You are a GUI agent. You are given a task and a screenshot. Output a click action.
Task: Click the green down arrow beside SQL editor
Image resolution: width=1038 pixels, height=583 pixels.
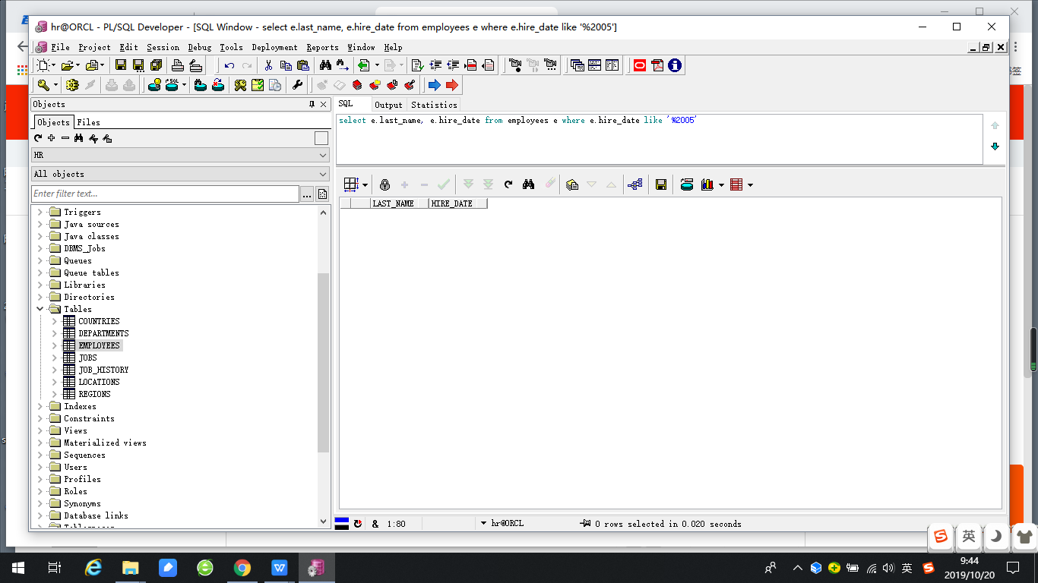pos(995,147)
